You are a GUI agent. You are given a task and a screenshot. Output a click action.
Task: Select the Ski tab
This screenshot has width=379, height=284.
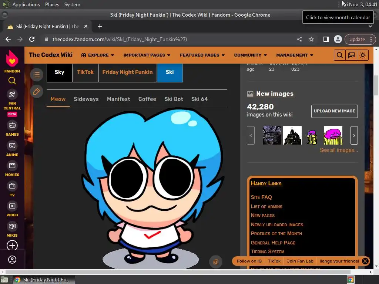pos(170,72)
